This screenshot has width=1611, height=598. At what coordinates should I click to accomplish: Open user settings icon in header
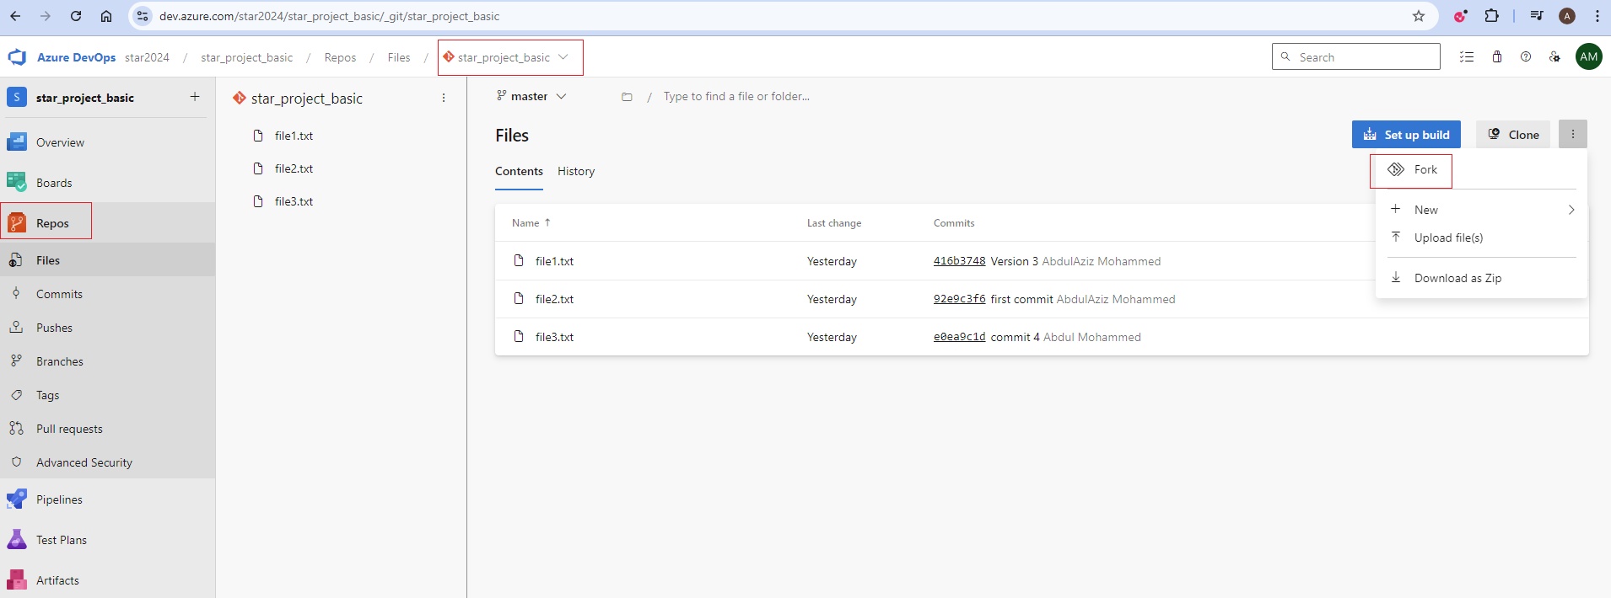[1554, 57]
